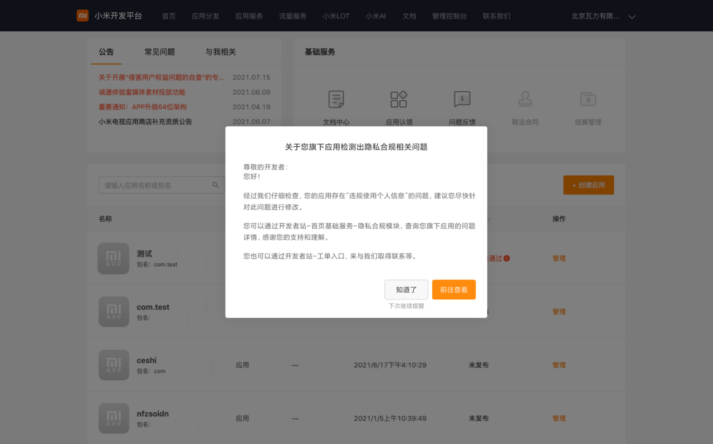Screen dimensions: 713x444
Task: Click the nfzsoidn app icon
Action: click(114, 418)
